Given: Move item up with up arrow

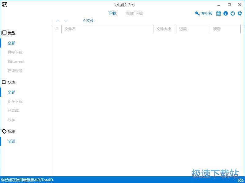Looking at the screenshot, I should click(58, 21).
